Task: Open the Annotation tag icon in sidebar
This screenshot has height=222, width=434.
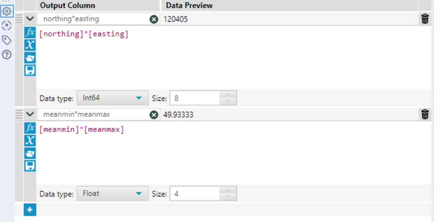Action: [7, 40]
